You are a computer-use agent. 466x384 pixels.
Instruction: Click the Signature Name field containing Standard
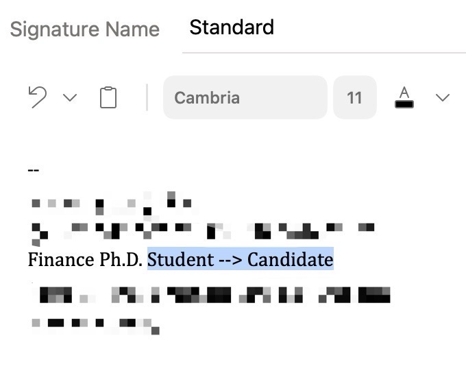(322, 28)
